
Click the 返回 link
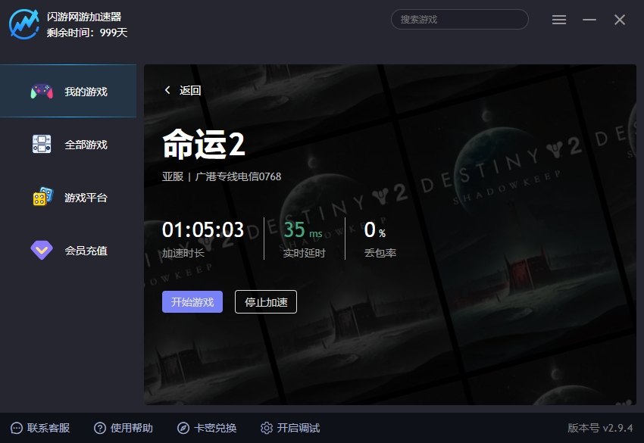190,90
